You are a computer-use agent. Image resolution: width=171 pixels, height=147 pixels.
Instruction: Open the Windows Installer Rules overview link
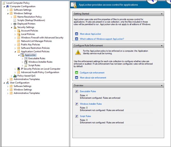(91, 104)
